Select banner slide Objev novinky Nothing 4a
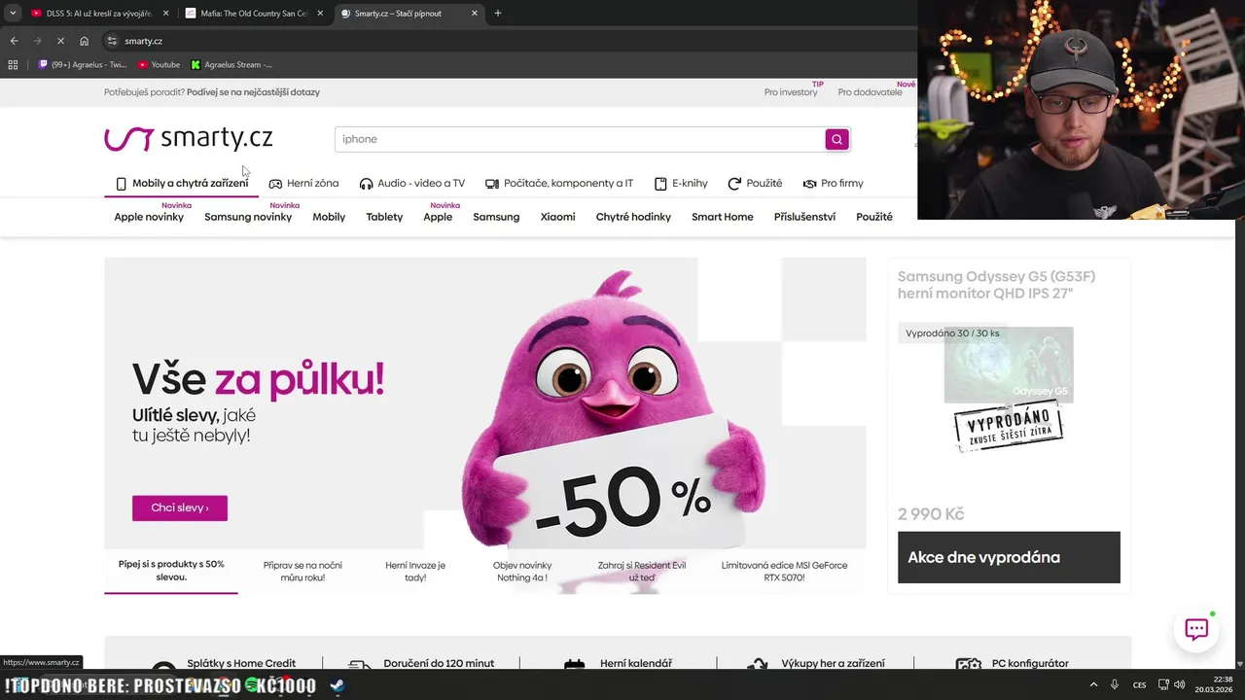Image resolution: width=1245 pixels, height=700 pixels. coord(522,571)
